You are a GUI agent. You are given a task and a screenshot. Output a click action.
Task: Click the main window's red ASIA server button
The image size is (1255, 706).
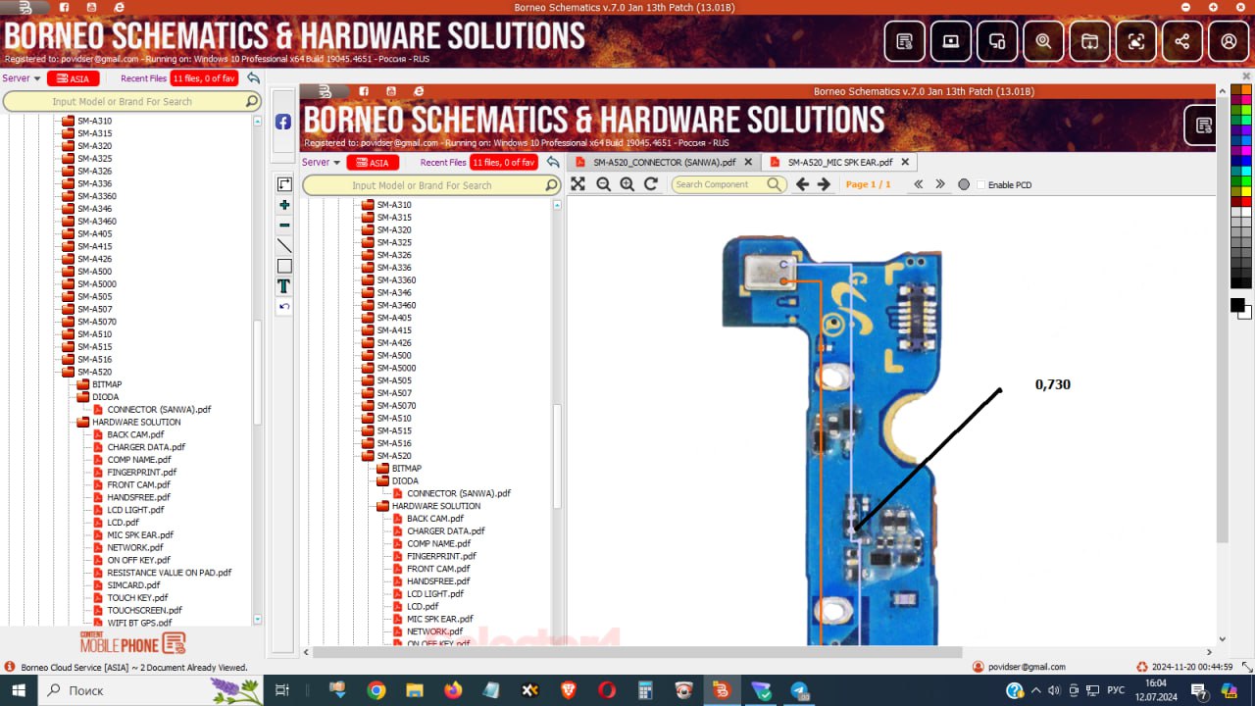pyautogui.click(x=73, y=78)
